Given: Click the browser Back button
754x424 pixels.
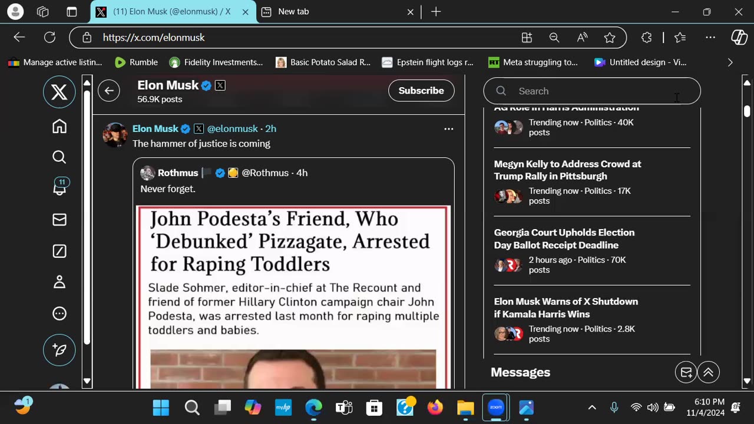Looking at the screenshot, I should pos(19,37).
